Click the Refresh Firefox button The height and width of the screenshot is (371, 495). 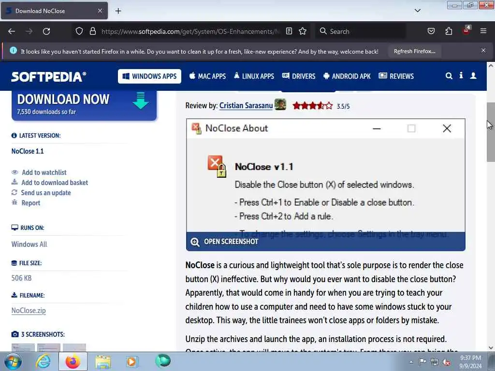point(414,51)
